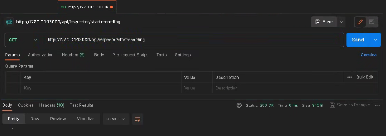Image resolution: width=386 pixels, height=136 pixels.
Task: Click the unsaved orange dot on the request tab
Action: coord(112,7)
